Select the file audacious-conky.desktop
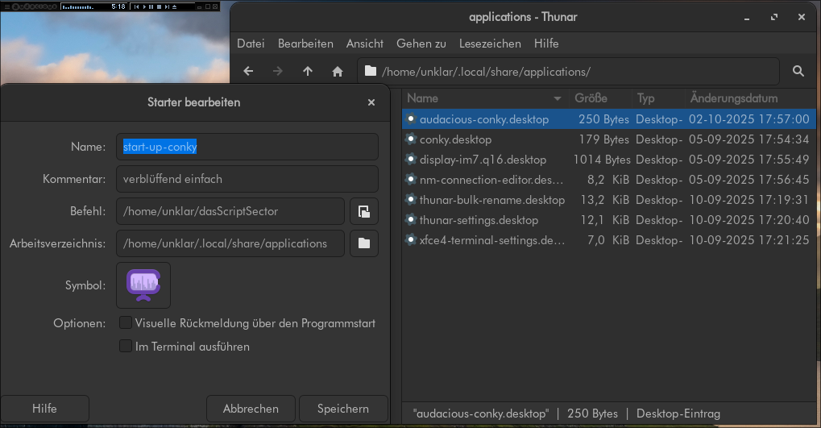The width and height of the screenshot is (821, 428). coord(609,119)
